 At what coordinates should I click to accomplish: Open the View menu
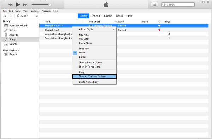[x=26, y=11]
